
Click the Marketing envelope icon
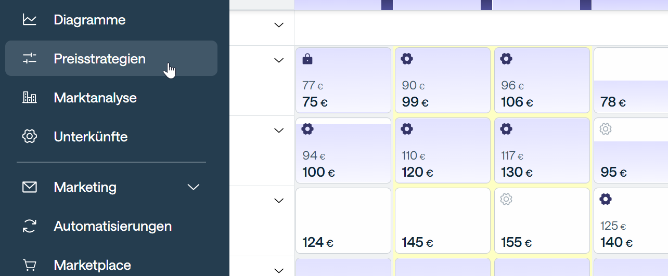pos(30,187)
